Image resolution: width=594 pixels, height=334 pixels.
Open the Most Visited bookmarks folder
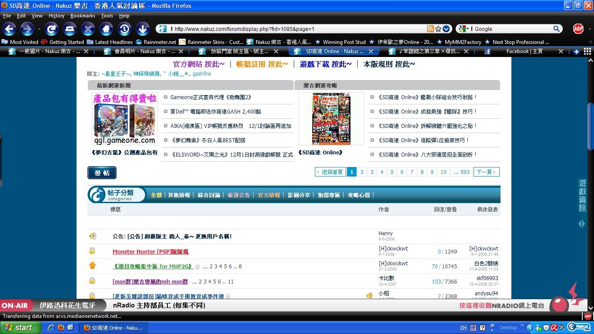tap(20, 42)
